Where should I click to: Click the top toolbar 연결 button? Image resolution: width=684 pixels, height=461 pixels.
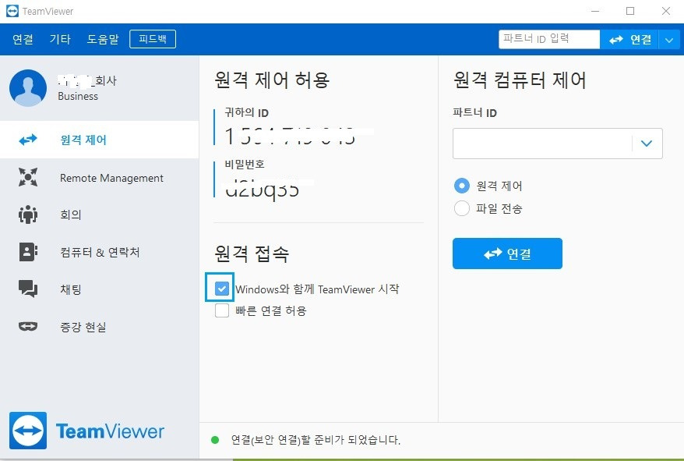(629, 40)
